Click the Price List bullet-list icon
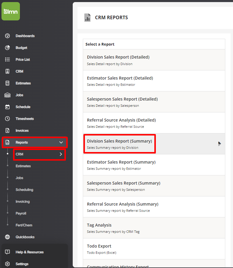The height and width of the screenshot is (268, 233). [x=7, y=59]
